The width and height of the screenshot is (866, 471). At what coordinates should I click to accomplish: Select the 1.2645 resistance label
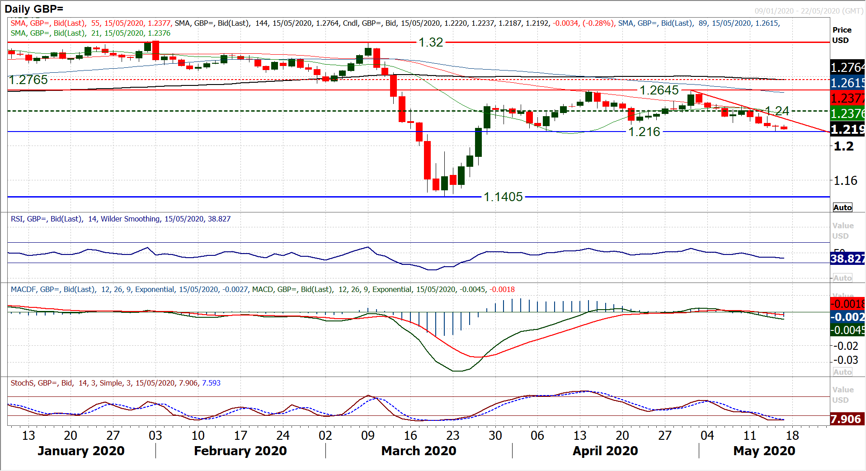pyautogui.click(x=659, y=90)
